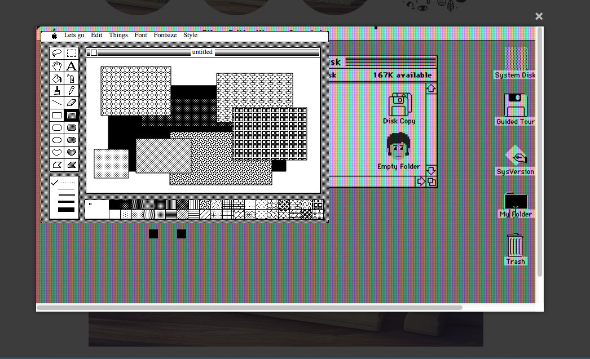Select the filled Rectangle tool

72,115
